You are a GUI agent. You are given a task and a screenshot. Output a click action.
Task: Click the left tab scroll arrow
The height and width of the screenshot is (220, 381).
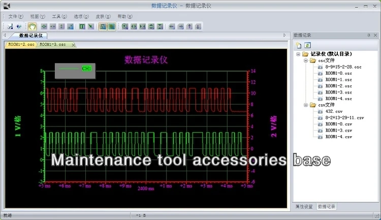click(5, 36)
